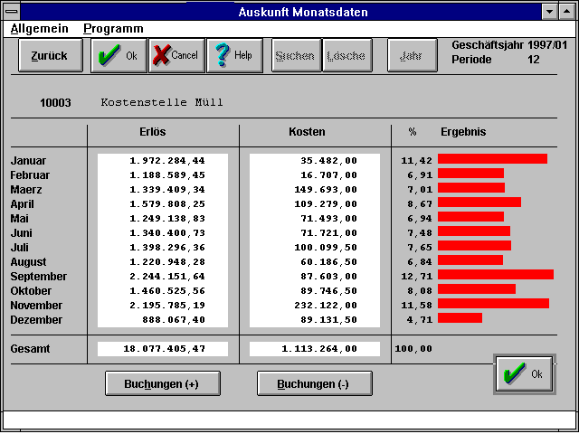Click the Gesamt Erlös total field

(x=163, y=349)
